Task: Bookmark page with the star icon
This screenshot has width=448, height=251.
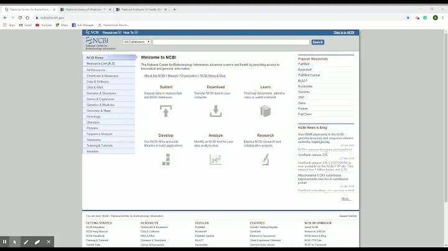Action: pos(408,17)
